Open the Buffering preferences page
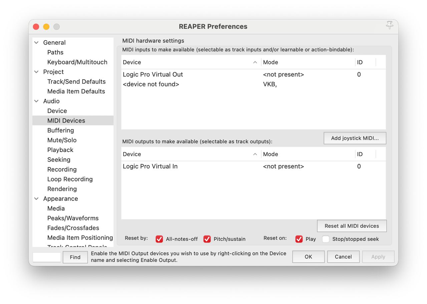This screenshot has width=427, height=304. (x=60, y=130)
